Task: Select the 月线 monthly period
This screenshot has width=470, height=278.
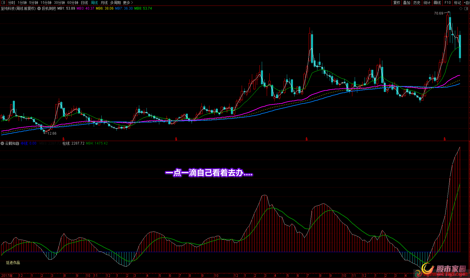Action: [x=104, y=3]
